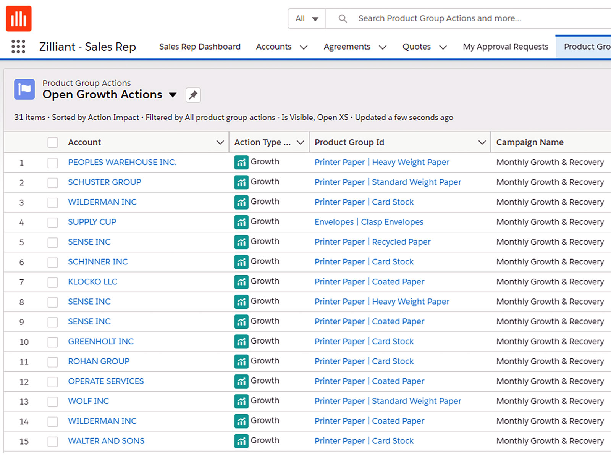The height and width of the screenshot is (458, 611).
Task: Click Growth icon in SUPPLY CUP row
Action: coord(241,222)
